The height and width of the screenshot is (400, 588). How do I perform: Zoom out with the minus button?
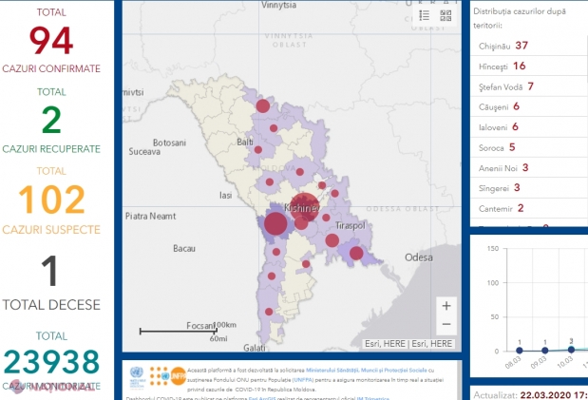click(x=446, y=324)
